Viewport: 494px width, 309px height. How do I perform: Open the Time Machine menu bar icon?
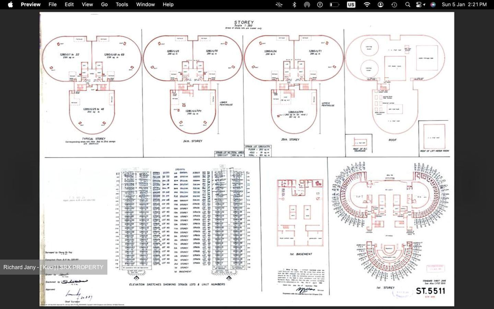[394, 4]
